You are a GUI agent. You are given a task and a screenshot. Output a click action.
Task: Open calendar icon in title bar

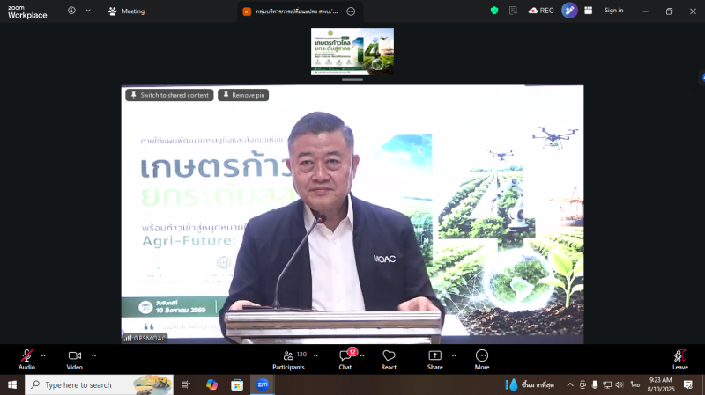(x=588, y=11)
